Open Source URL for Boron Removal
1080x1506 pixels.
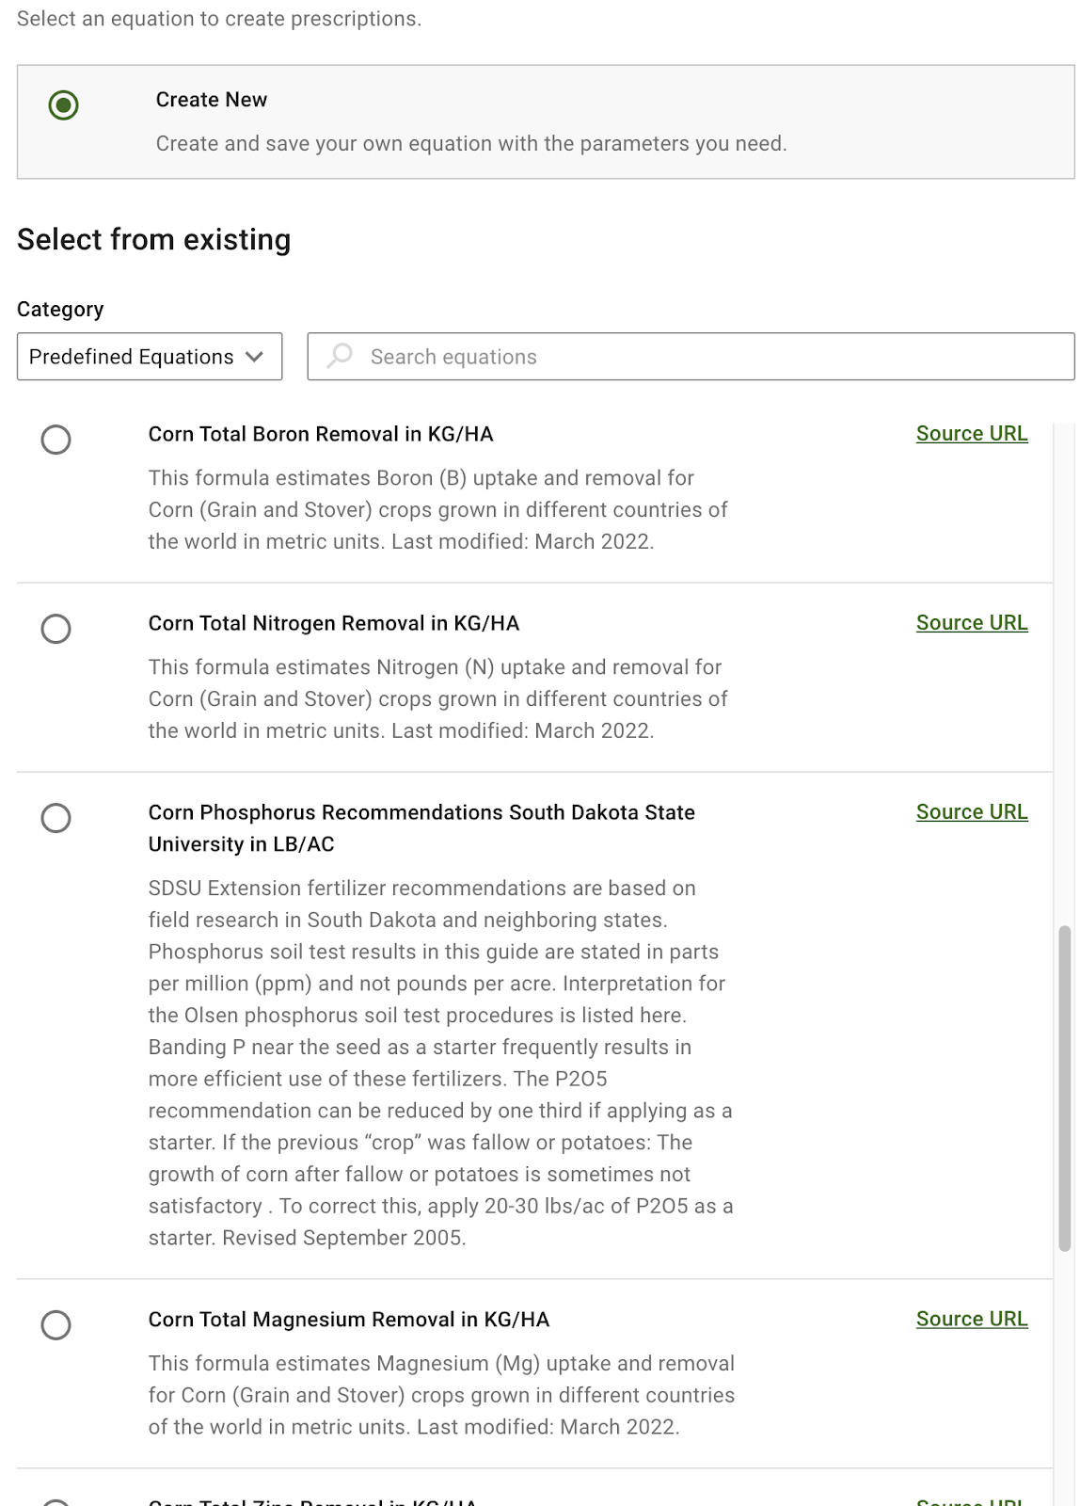point(972,434)
